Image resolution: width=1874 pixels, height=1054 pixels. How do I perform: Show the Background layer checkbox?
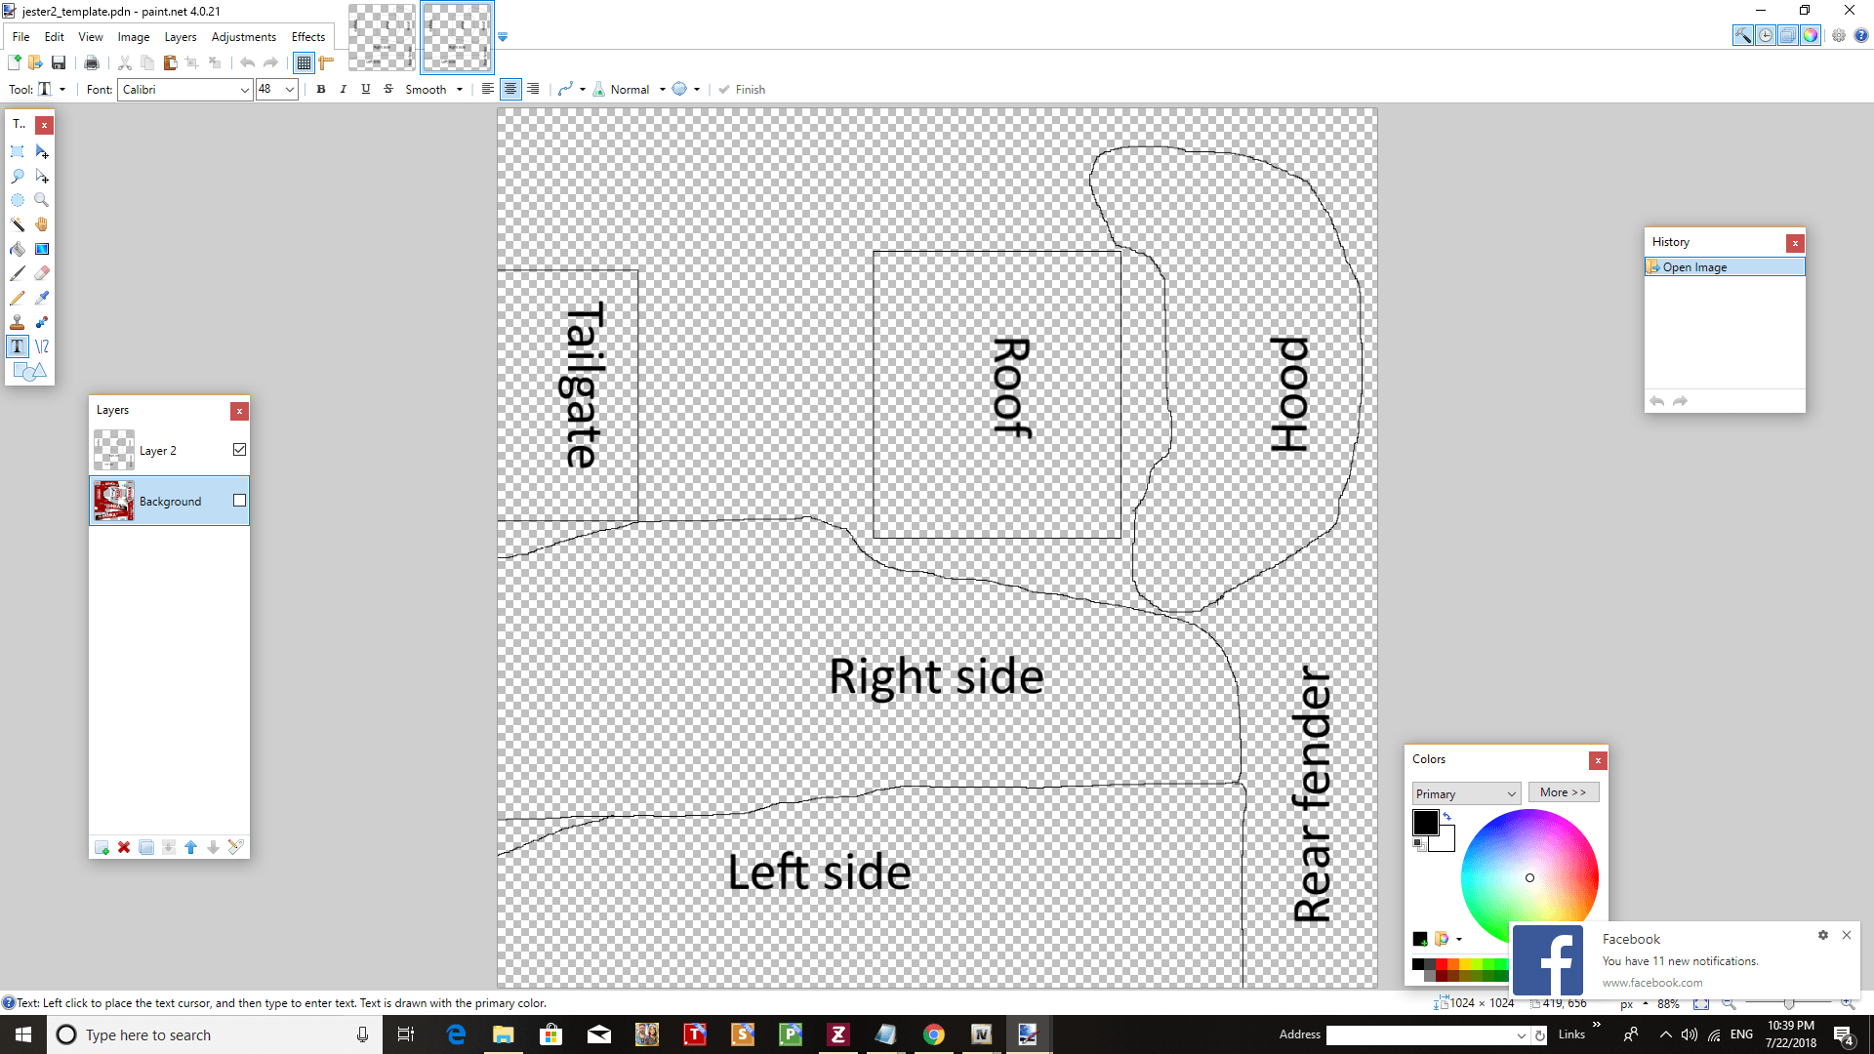[239, 501]
